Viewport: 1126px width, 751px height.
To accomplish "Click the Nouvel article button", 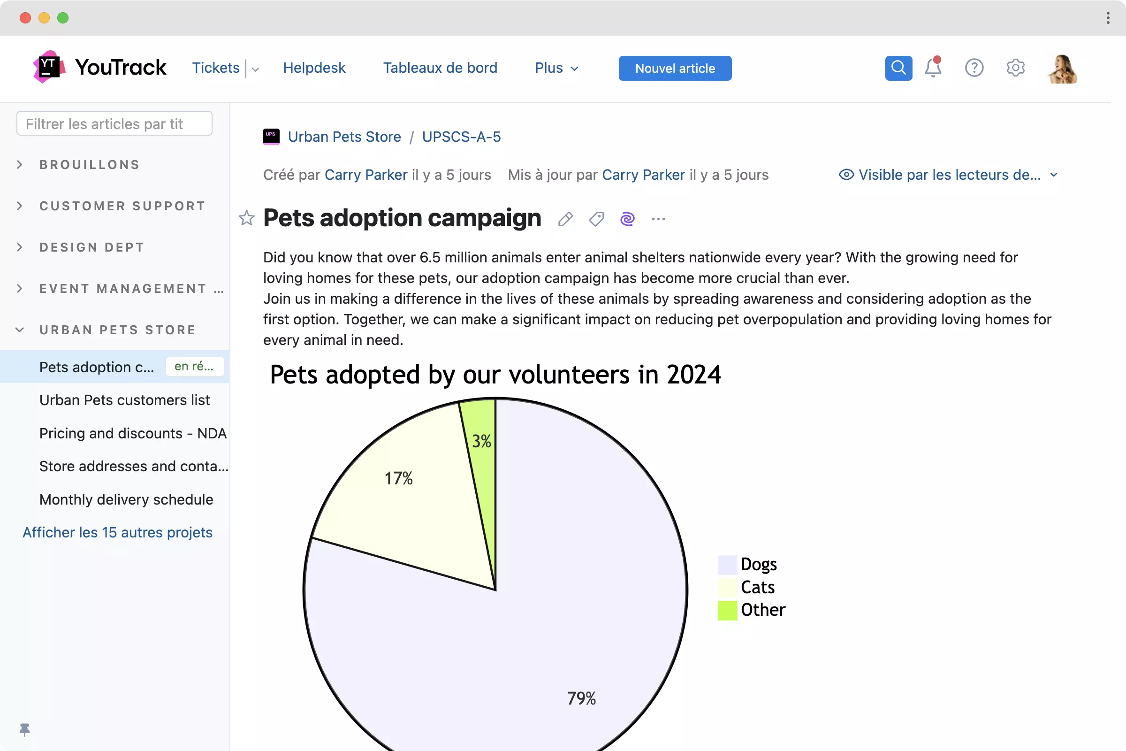I will (x=675, y=68).
